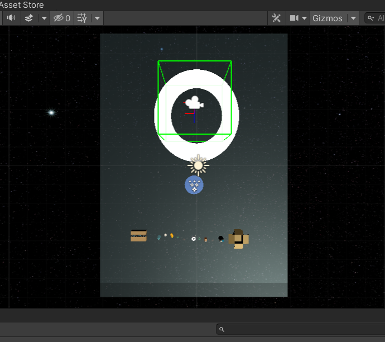Click the bottom panel search field
The image size is (385, 342).
[301, 329]
